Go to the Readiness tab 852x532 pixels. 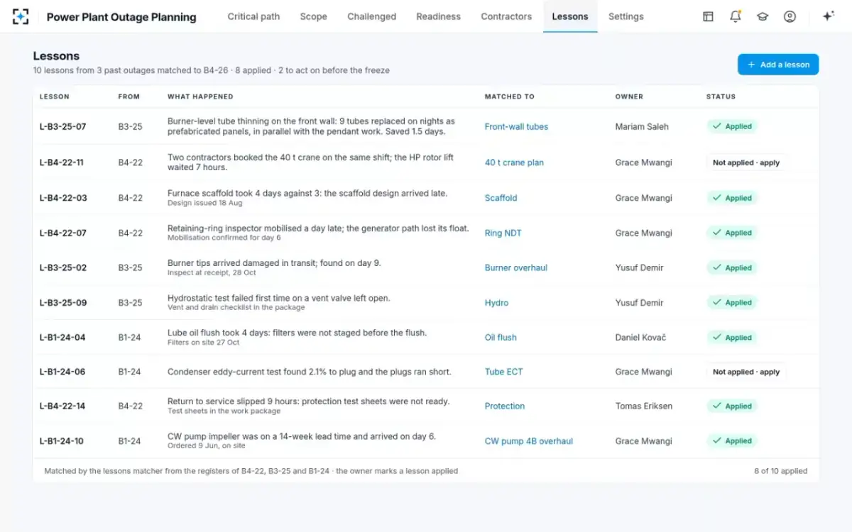[x=438, y=16]
